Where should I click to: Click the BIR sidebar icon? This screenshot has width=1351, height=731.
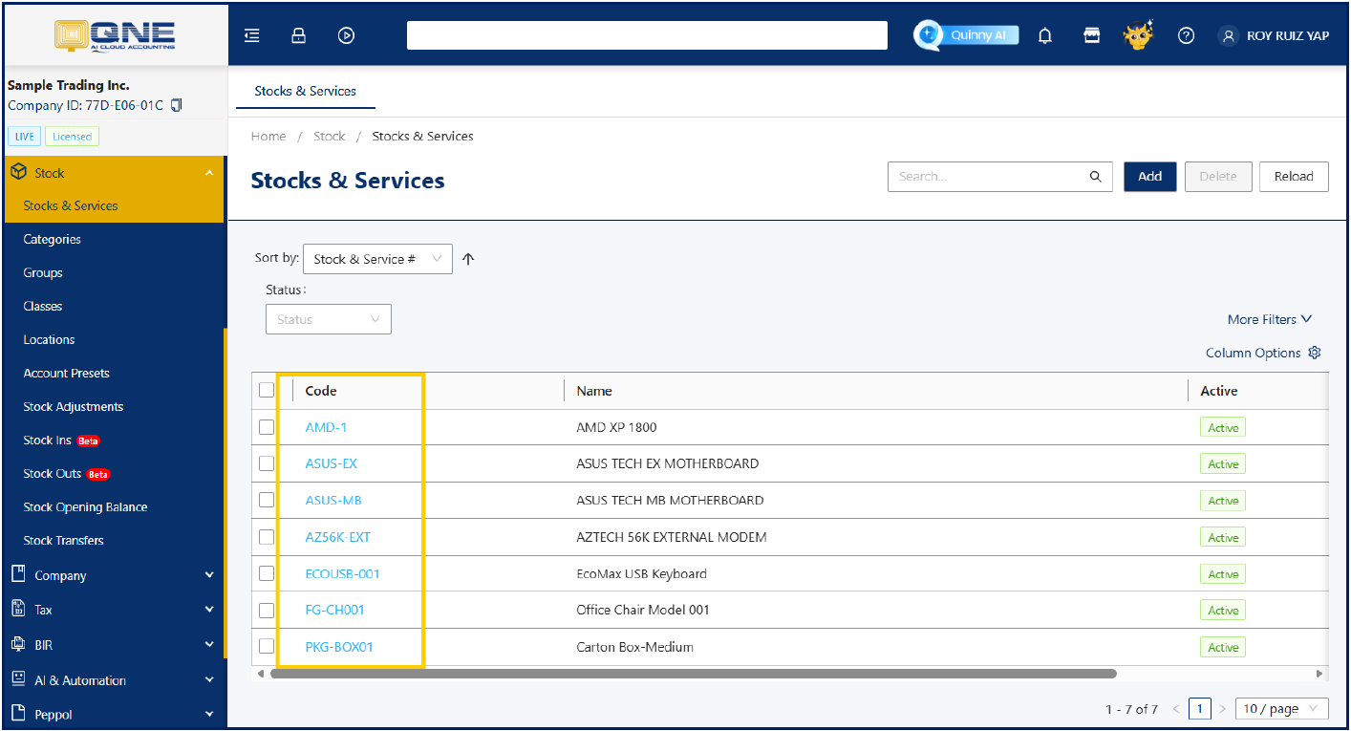pos(17,644)
